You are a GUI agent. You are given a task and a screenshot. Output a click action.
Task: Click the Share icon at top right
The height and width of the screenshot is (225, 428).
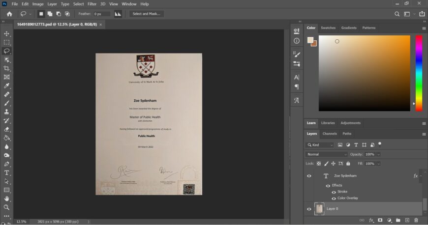click(x=422, y=14)
